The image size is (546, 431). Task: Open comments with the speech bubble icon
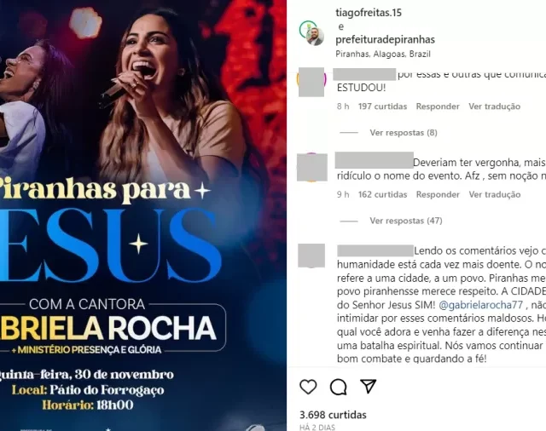click(339, 387)
